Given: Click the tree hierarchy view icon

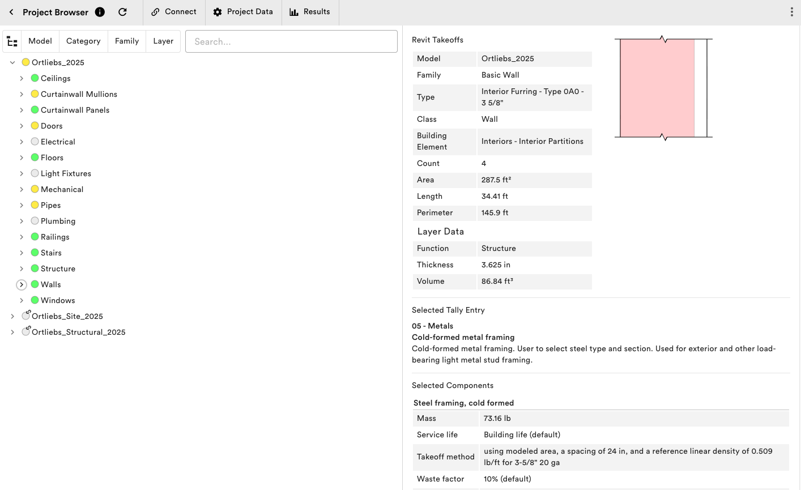Looking at the screenshot, I should (12, 41).
